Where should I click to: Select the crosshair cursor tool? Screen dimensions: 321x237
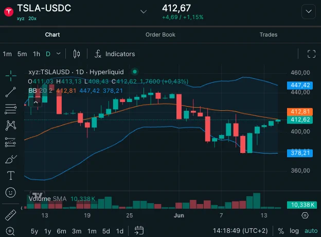pos(11,76)
